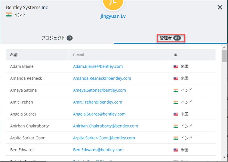Viewport: 228px width, 162px height.
Task: Select the 管理者 tab
Action: 170,38
